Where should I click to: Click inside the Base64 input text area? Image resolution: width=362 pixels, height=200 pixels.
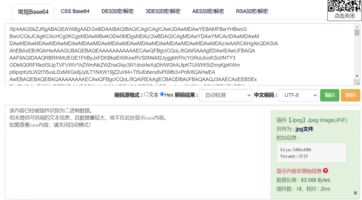pyautogui.click(x=179, y=54)
